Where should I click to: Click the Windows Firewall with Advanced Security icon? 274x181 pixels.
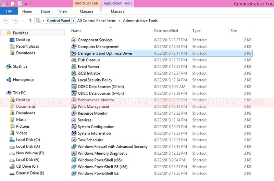point(74,147)
